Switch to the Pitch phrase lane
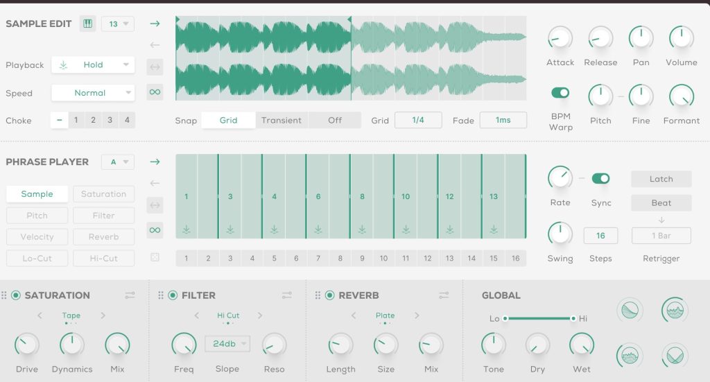Viewport: 710px width, 382px height. coord(37,216)
